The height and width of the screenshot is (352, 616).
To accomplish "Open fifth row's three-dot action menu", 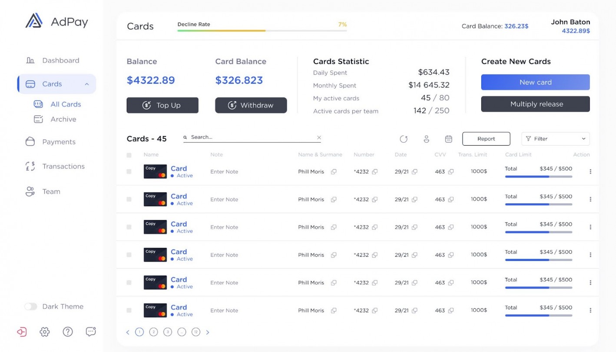I will click(590, 283).
